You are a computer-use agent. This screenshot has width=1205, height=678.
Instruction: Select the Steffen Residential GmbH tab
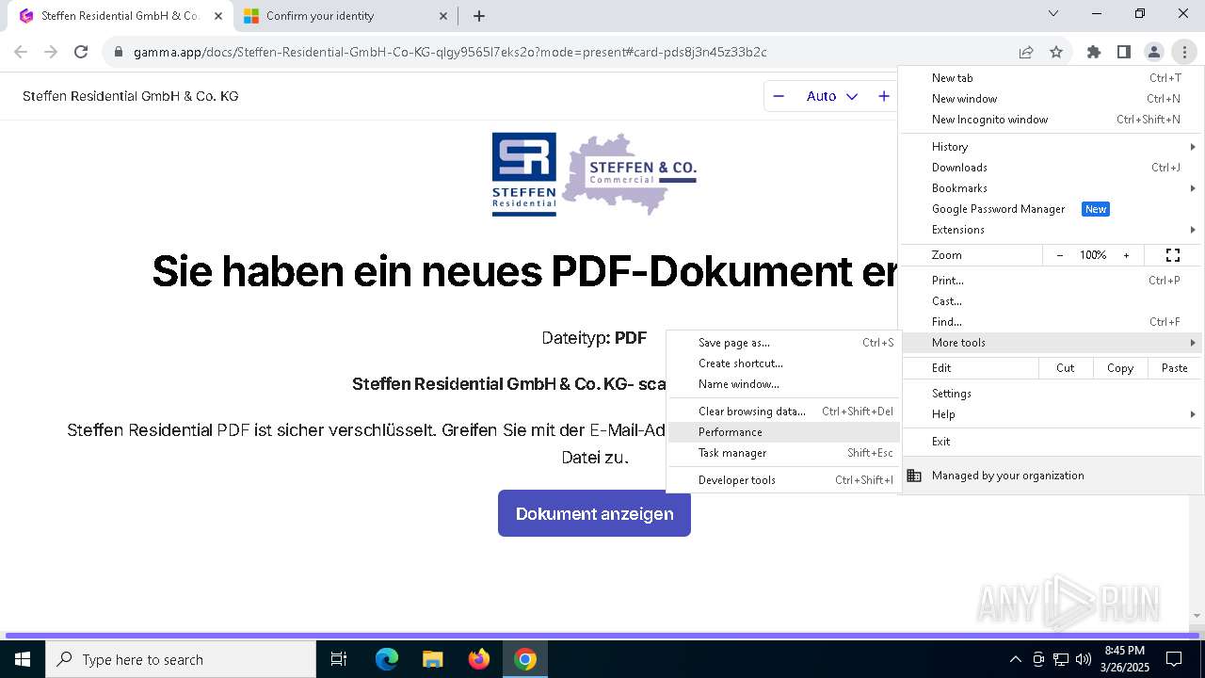120,16
